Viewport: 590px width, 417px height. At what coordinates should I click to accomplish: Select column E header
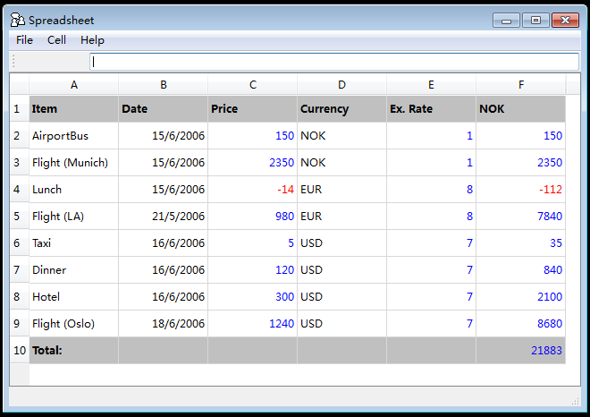coord(431,84)
